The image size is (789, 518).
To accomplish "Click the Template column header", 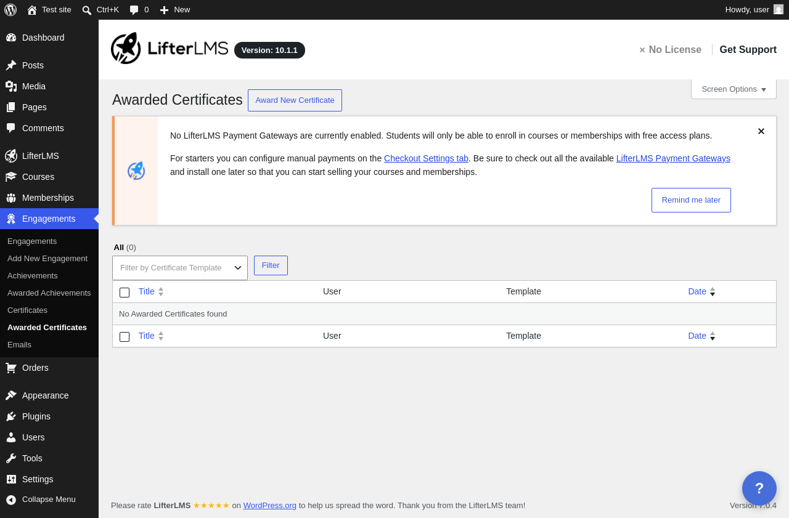I will click(523, 291).
